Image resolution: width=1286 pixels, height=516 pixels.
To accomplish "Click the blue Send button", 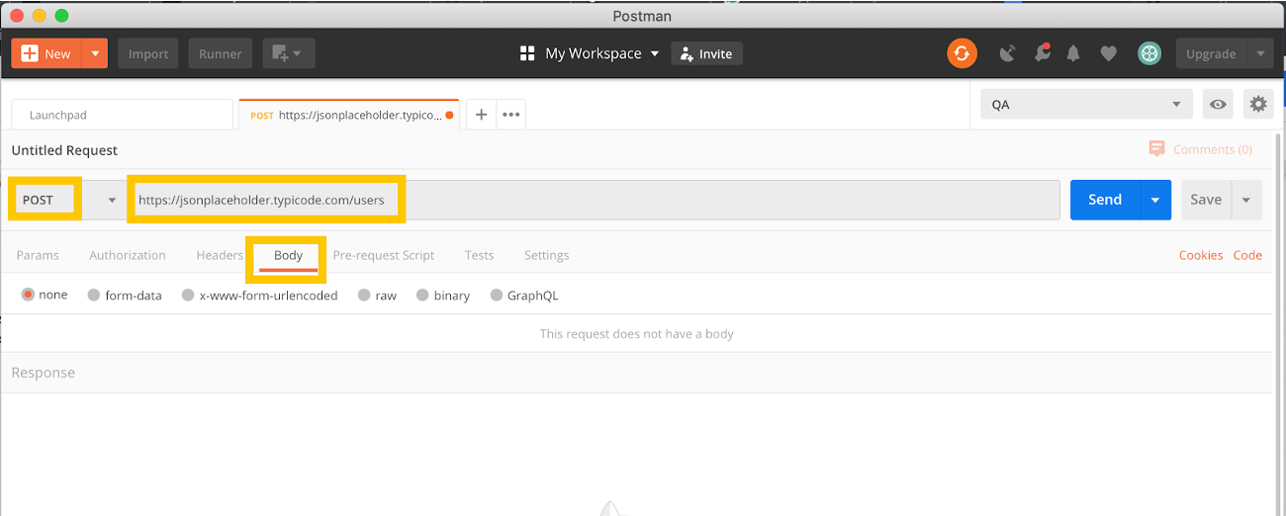I will pos(1105,200).
